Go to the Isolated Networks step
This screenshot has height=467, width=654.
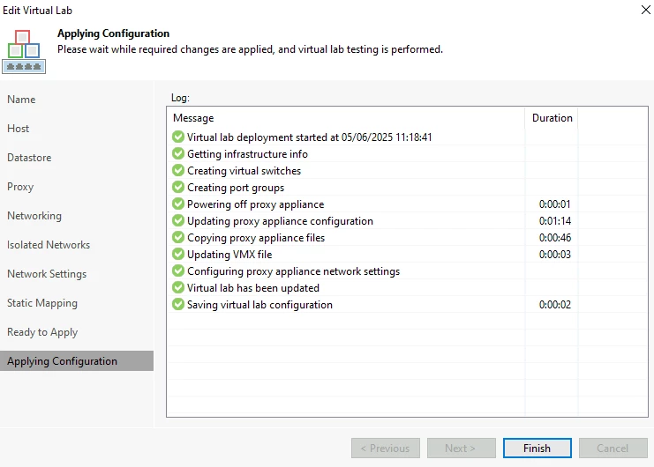49,245
